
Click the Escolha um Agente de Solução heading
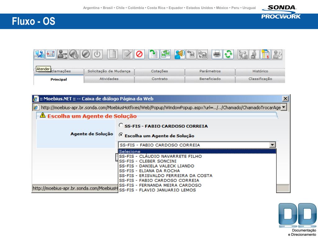tap(92, 116)
